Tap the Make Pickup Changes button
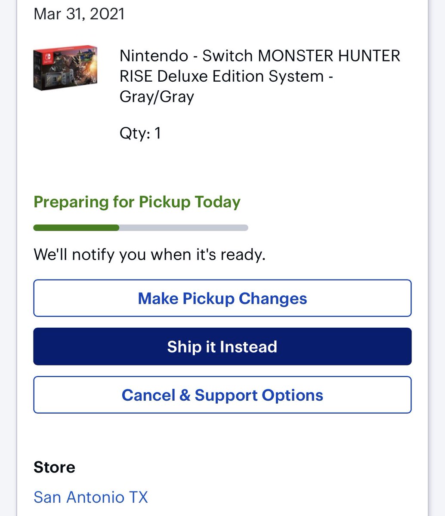 tap(222, 298)
